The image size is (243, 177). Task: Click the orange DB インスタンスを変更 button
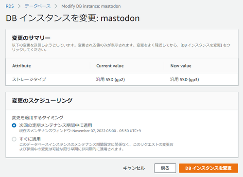click(208, 168)
